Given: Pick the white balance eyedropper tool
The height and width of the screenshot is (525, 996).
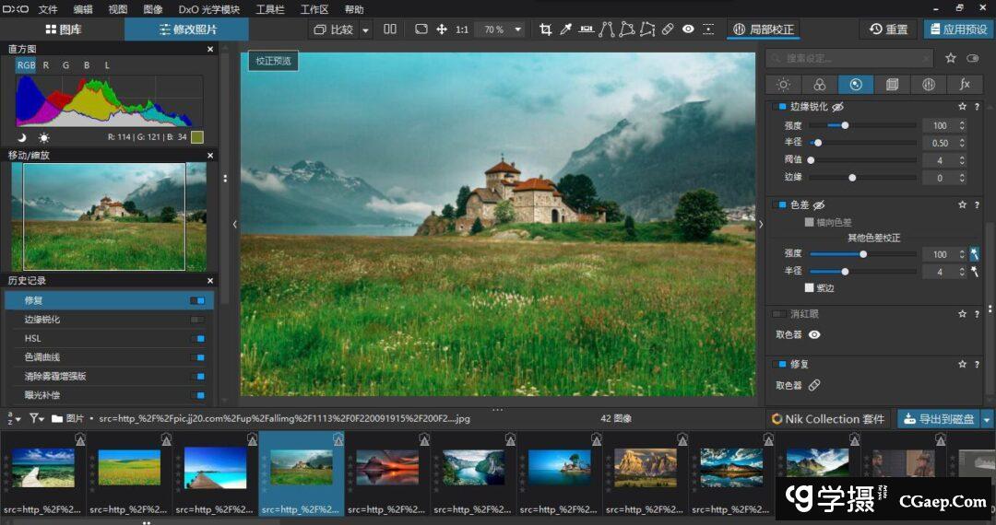Looking at the screenshot, I should 565,29.
